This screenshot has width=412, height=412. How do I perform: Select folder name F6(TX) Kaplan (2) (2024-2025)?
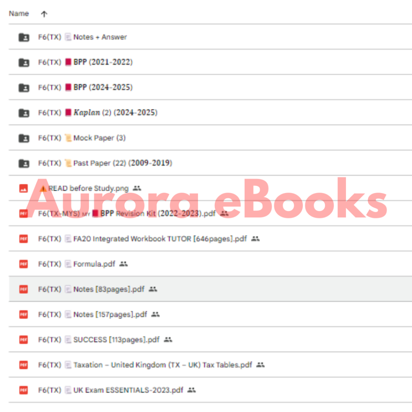[x=98, y=113]
